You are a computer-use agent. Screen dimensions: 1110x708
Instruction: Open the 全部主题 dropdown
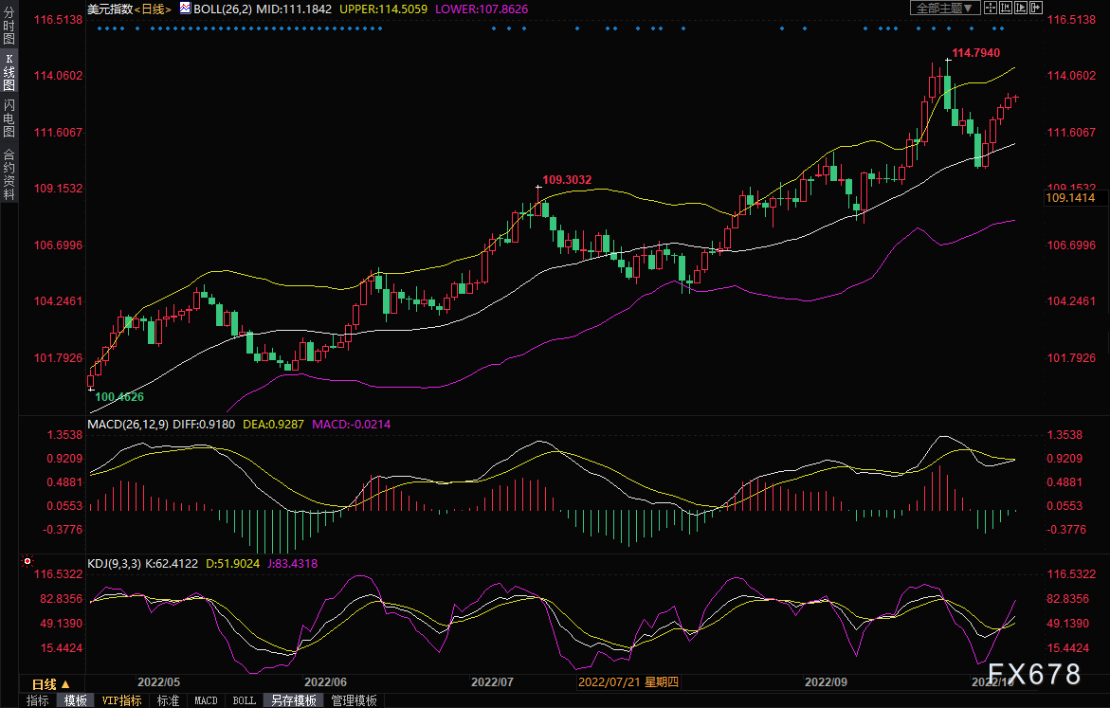click(x=944, y=8)
